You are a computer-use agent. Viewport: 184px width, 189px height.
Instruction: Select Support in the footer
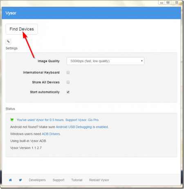click(x=58, y=180)
